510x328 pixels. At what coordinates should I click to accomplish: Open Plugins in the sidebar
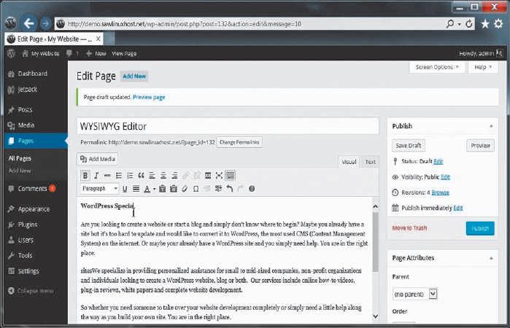28,224
